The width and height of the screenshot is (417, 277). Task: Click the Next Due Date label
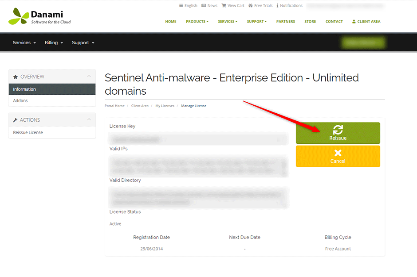click(245, 237)
